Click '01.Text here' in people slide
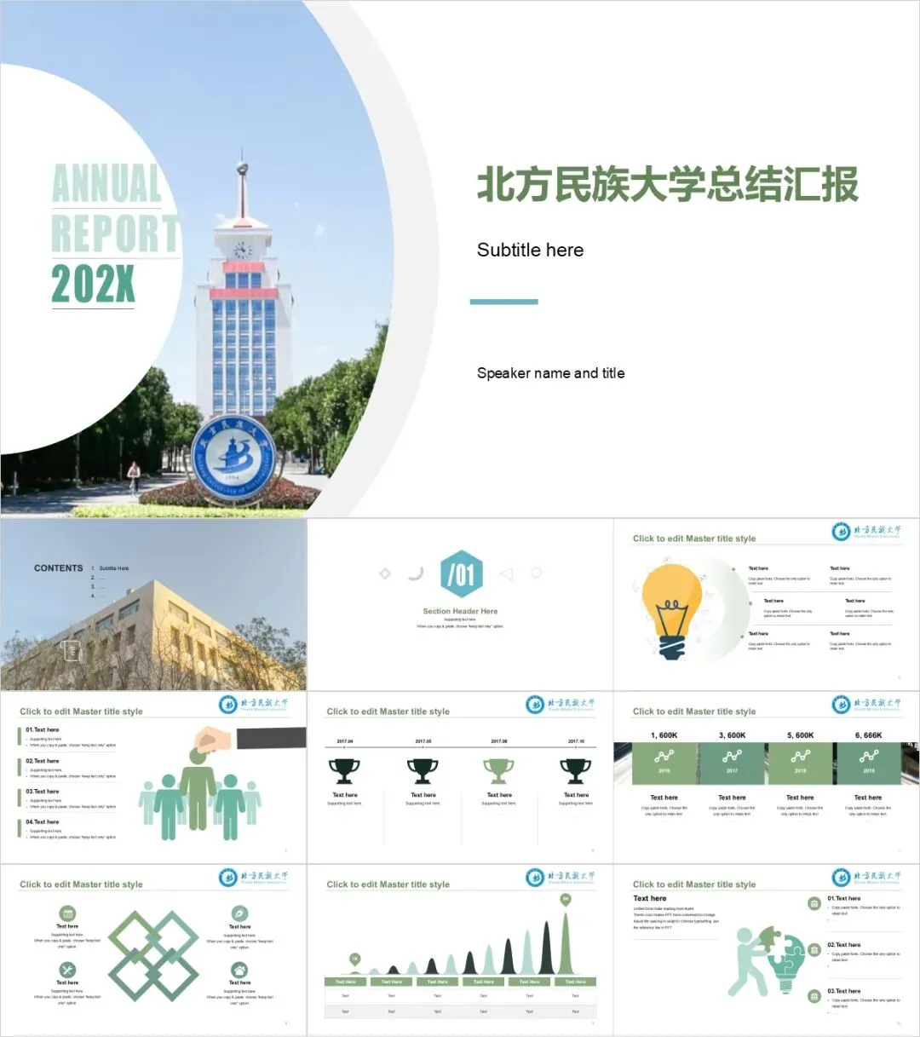Screen dimensions: 920x1037 [43, 730]
